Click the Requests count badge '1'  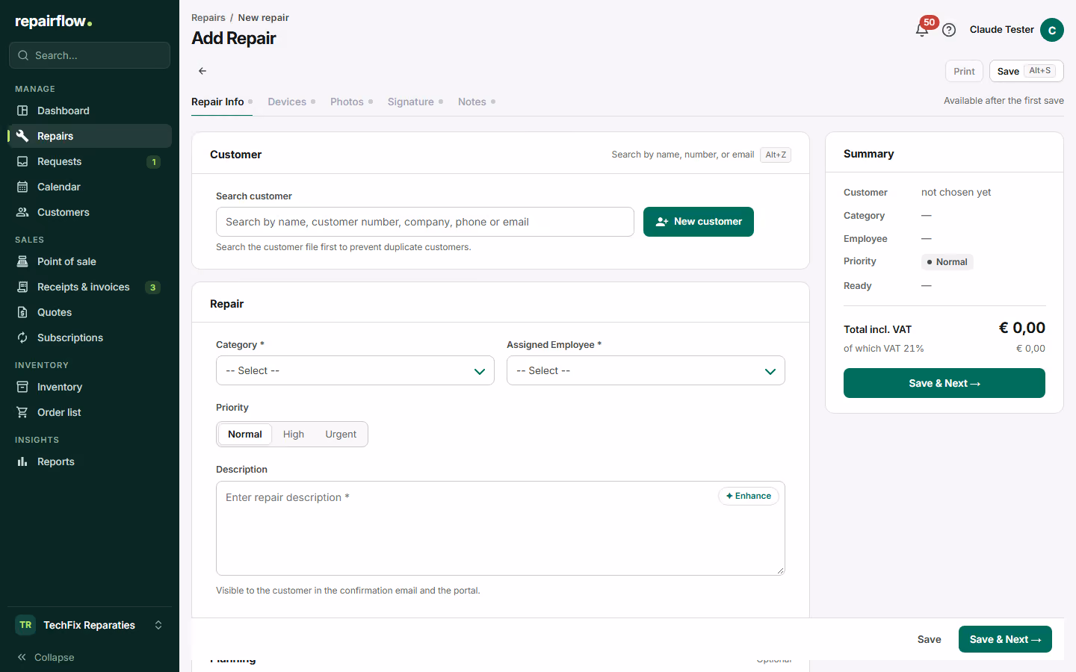153,162
